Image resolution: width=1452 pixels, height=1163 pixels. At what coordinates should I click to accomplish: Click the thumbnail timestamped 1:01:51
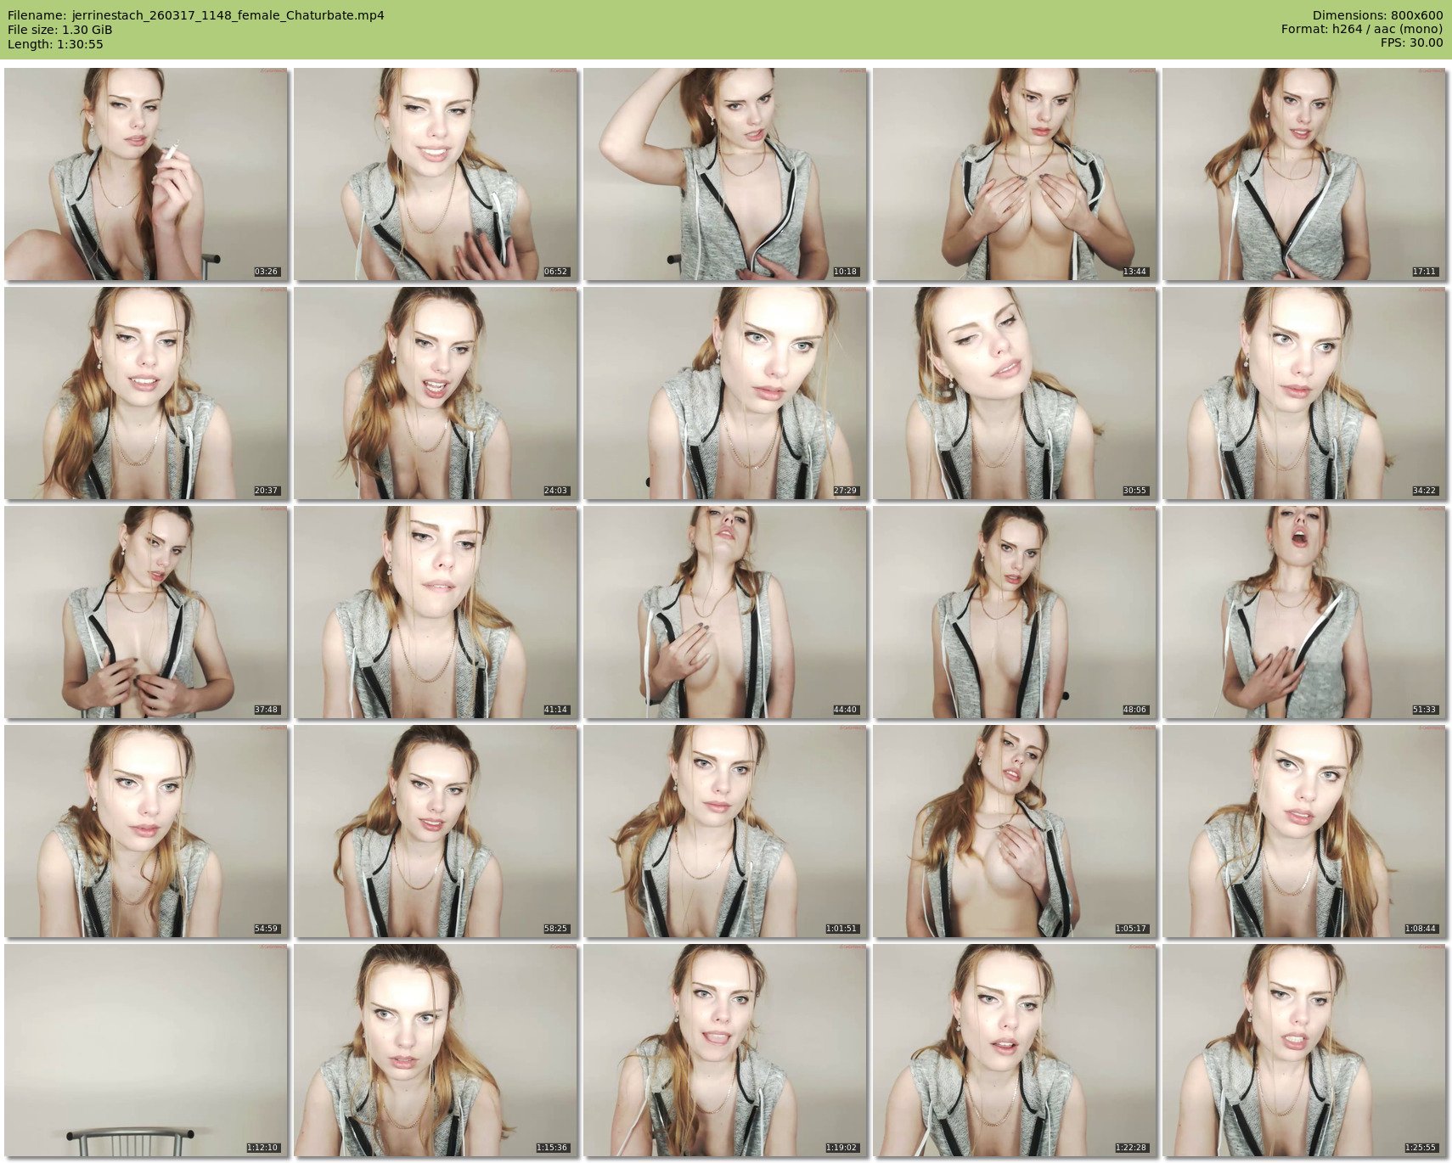(725, 831)
